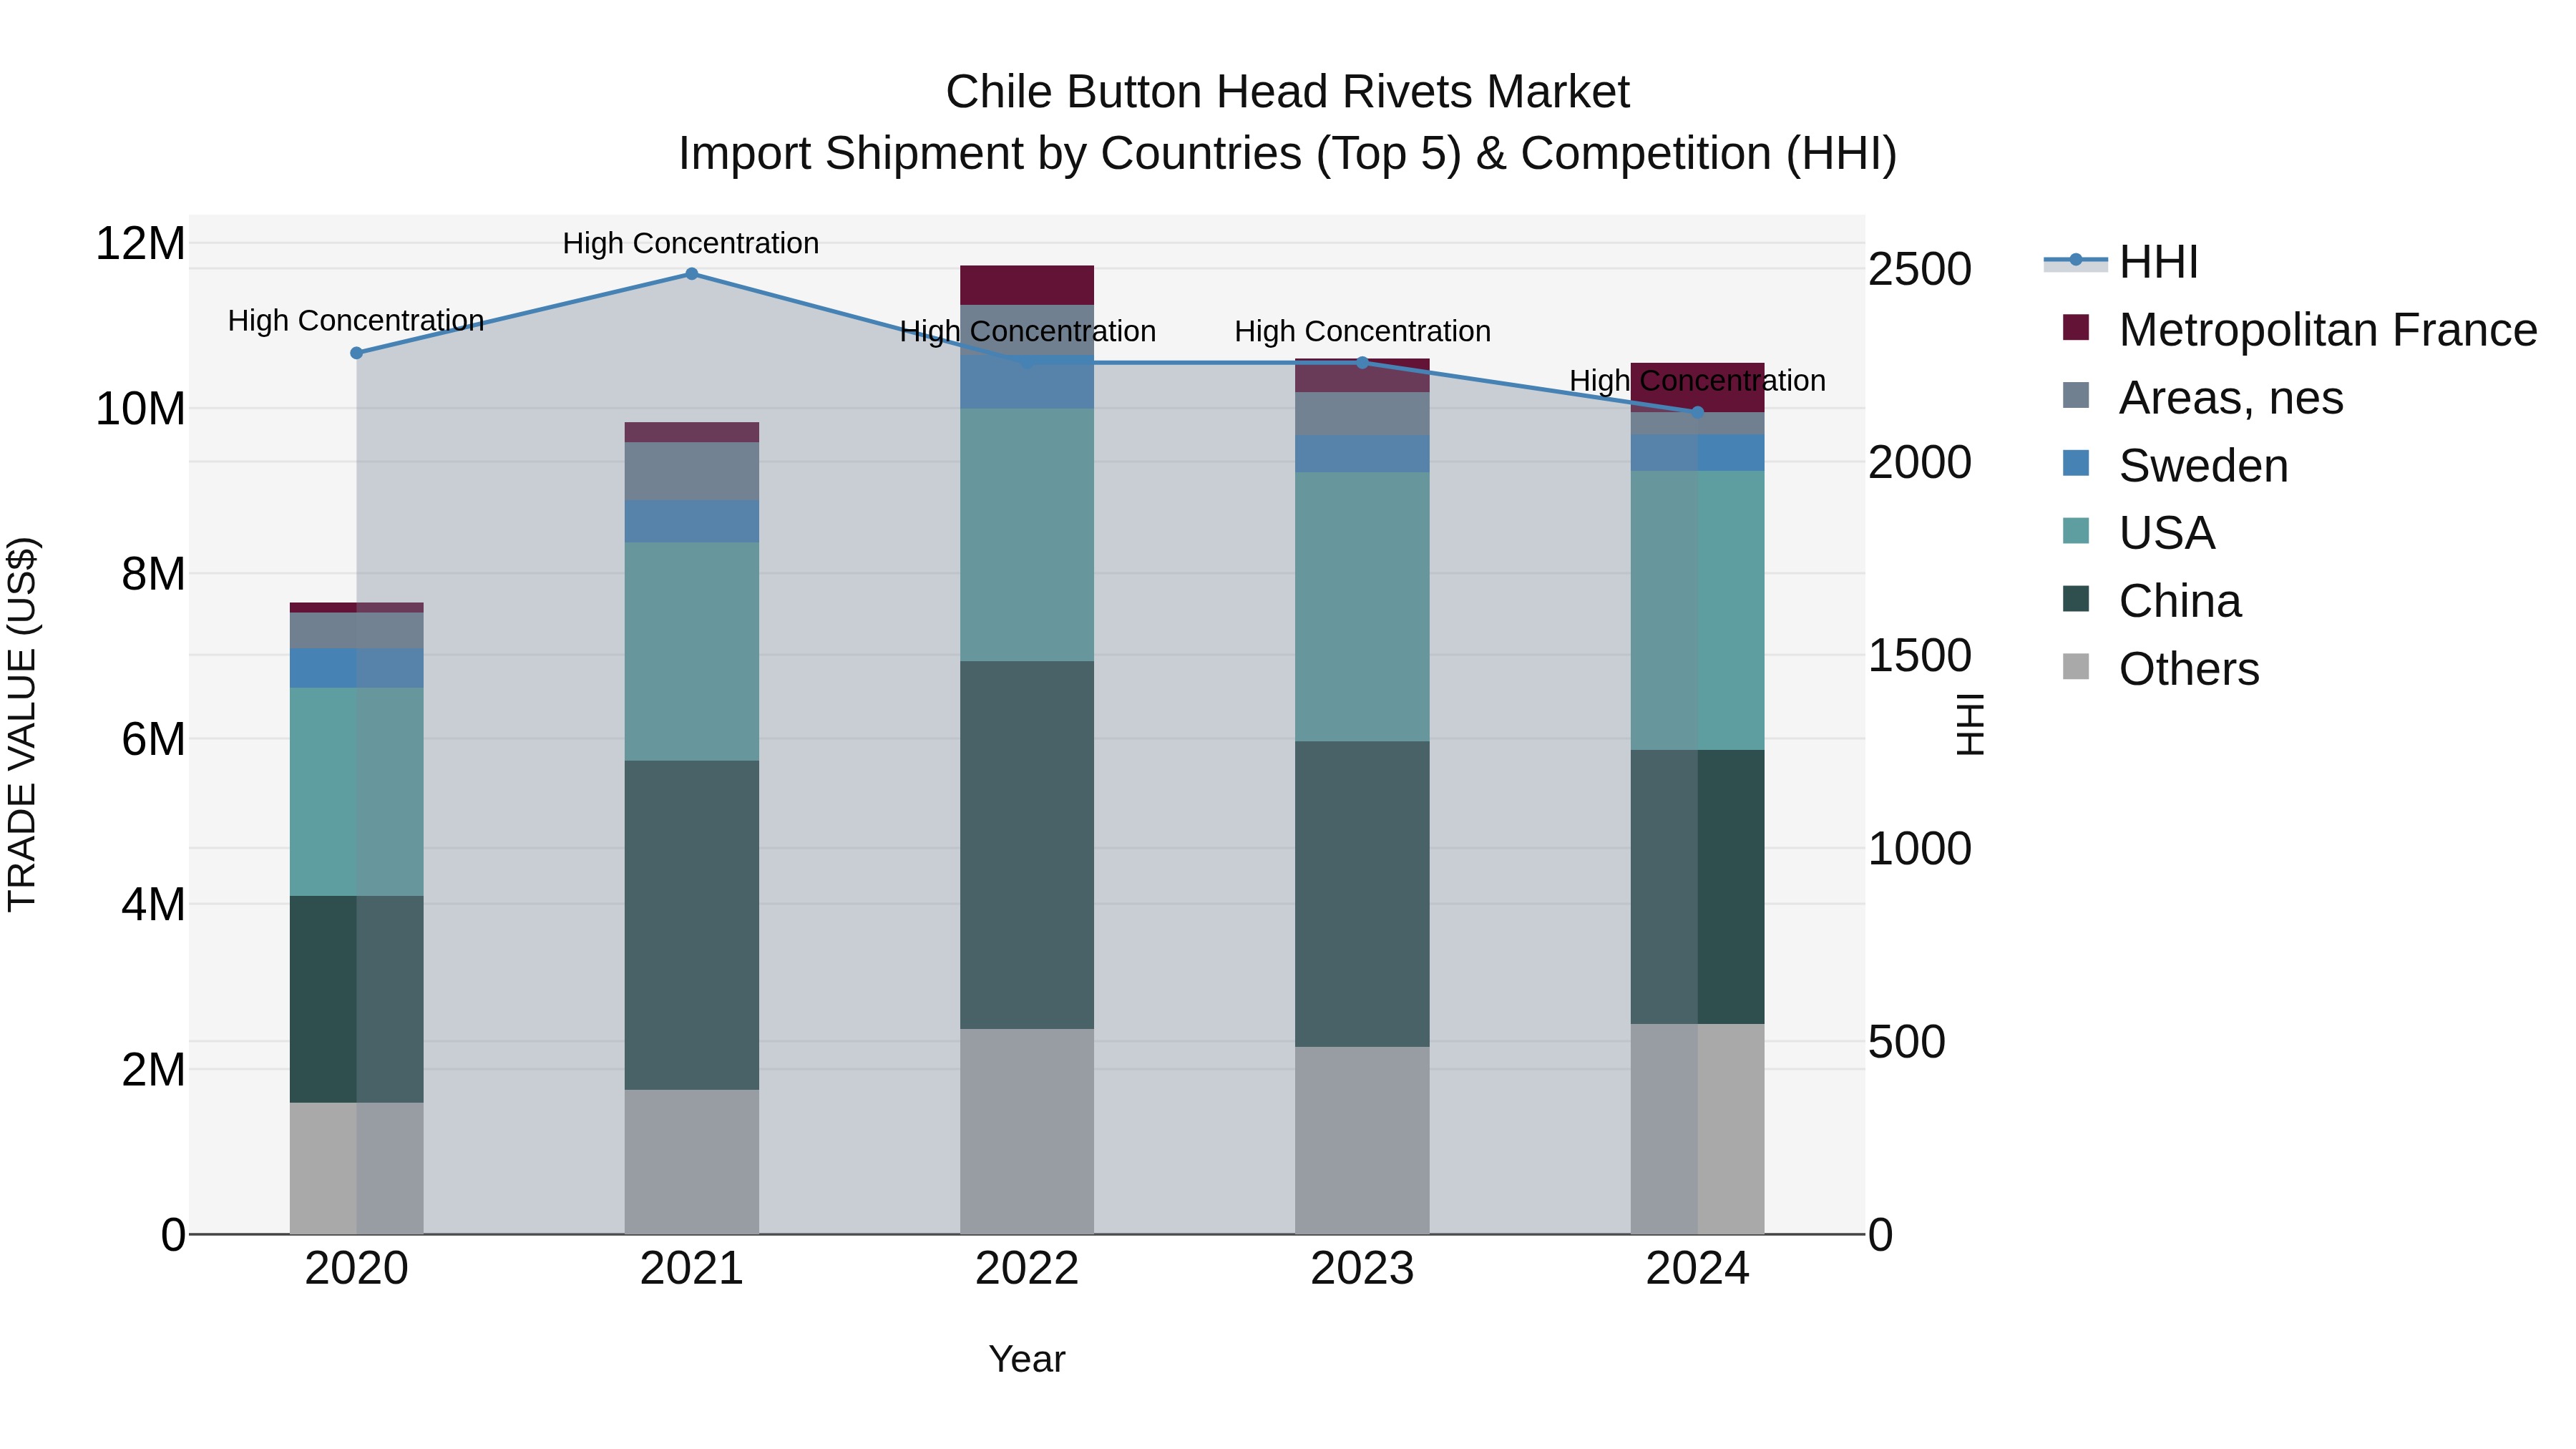The image size is (2576, 1449).
Task: Click the 2021 Sweden bar segment
Action: [692, 522]
